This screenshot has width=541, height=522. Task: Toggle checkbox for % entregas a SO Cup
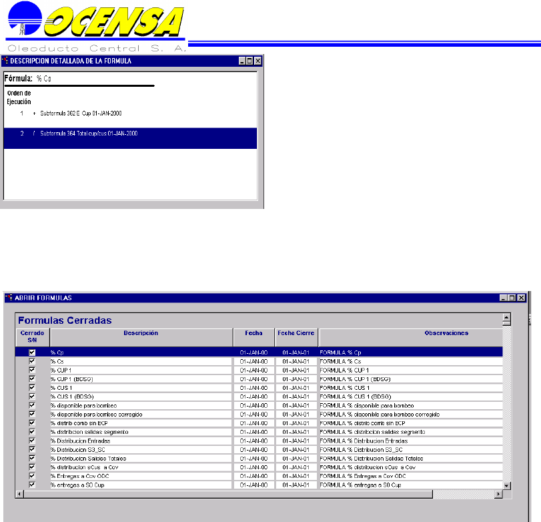click(x=32, y=485)
